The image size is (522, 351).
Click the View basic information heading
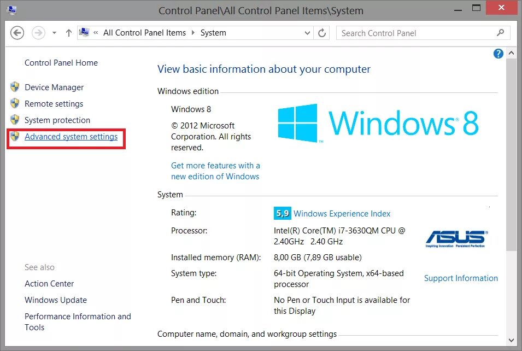[263, 69]
